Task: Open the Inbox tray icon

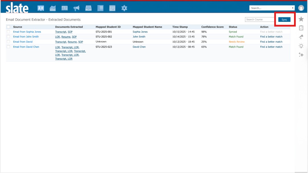Action: tap(88, 8)
